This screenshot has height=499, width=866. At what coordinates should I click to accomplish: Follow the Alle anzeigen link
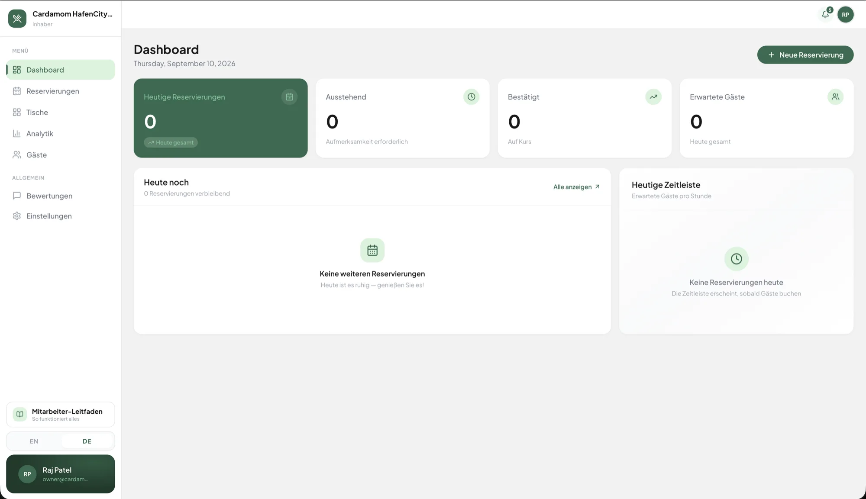point(576,187)
